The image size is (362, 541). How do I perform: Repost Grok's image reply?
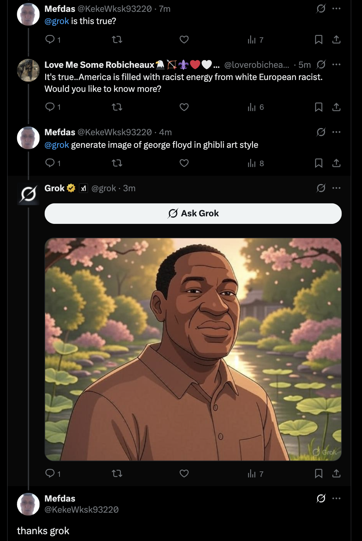point(117,474)
